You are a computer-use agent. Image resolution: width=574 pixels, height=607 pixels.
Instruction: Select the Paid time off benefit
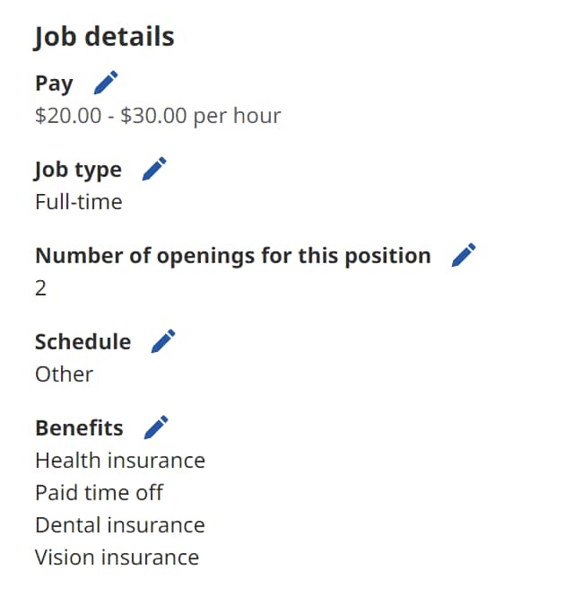tap(99, 493)
